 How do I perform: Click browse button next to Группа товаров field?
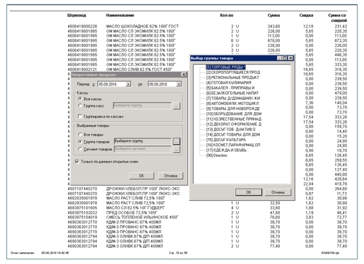(176, 142)
